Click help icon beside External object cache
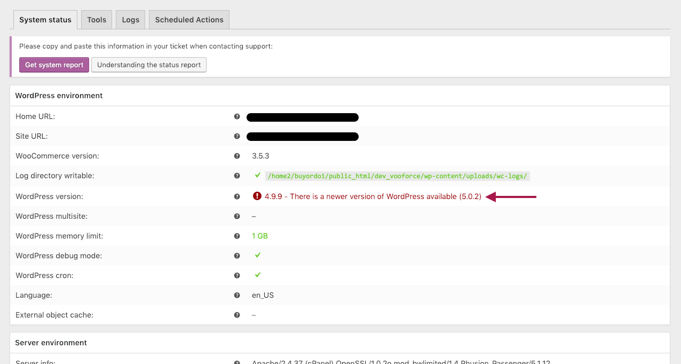 coord(237,315)
